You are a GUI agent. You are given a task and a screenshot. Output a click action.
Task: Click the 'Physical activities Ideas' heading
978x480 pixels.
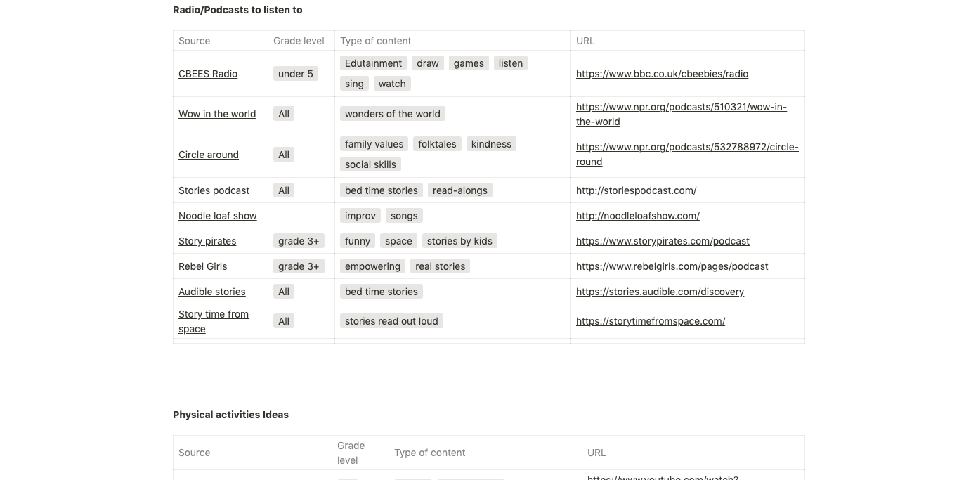pyautogui.click(x=230, y=415)
